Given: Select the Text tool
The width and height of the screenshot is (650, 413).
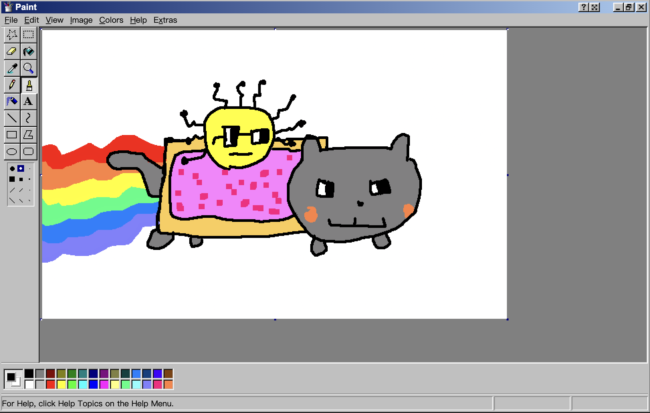Looking at the screenshot, I should pyautogui.click(x=28, y=102).
